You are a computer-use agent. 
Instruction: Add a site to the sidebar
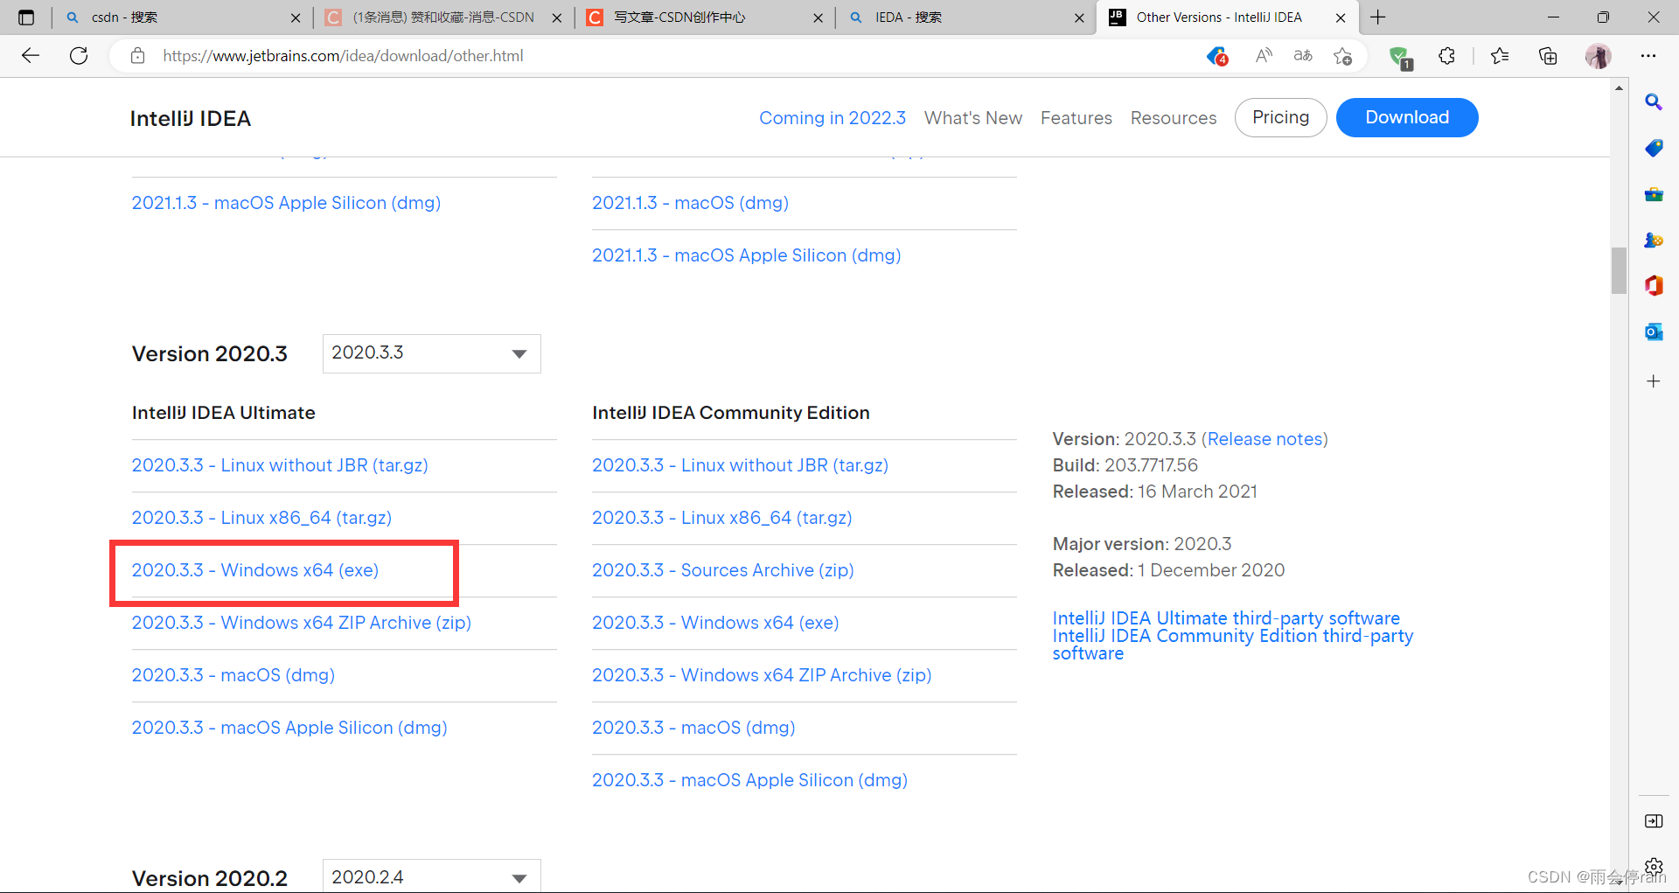point(1654,381)
